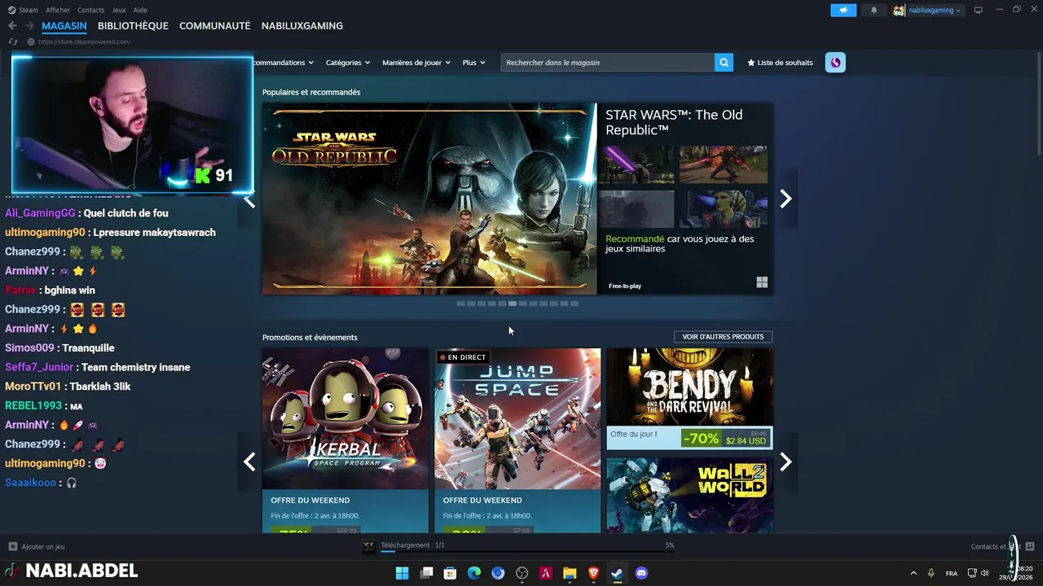1043x586 pixels.
Task: Click the Windows platform icon on the featured card
Action: [x=762, y=282]
